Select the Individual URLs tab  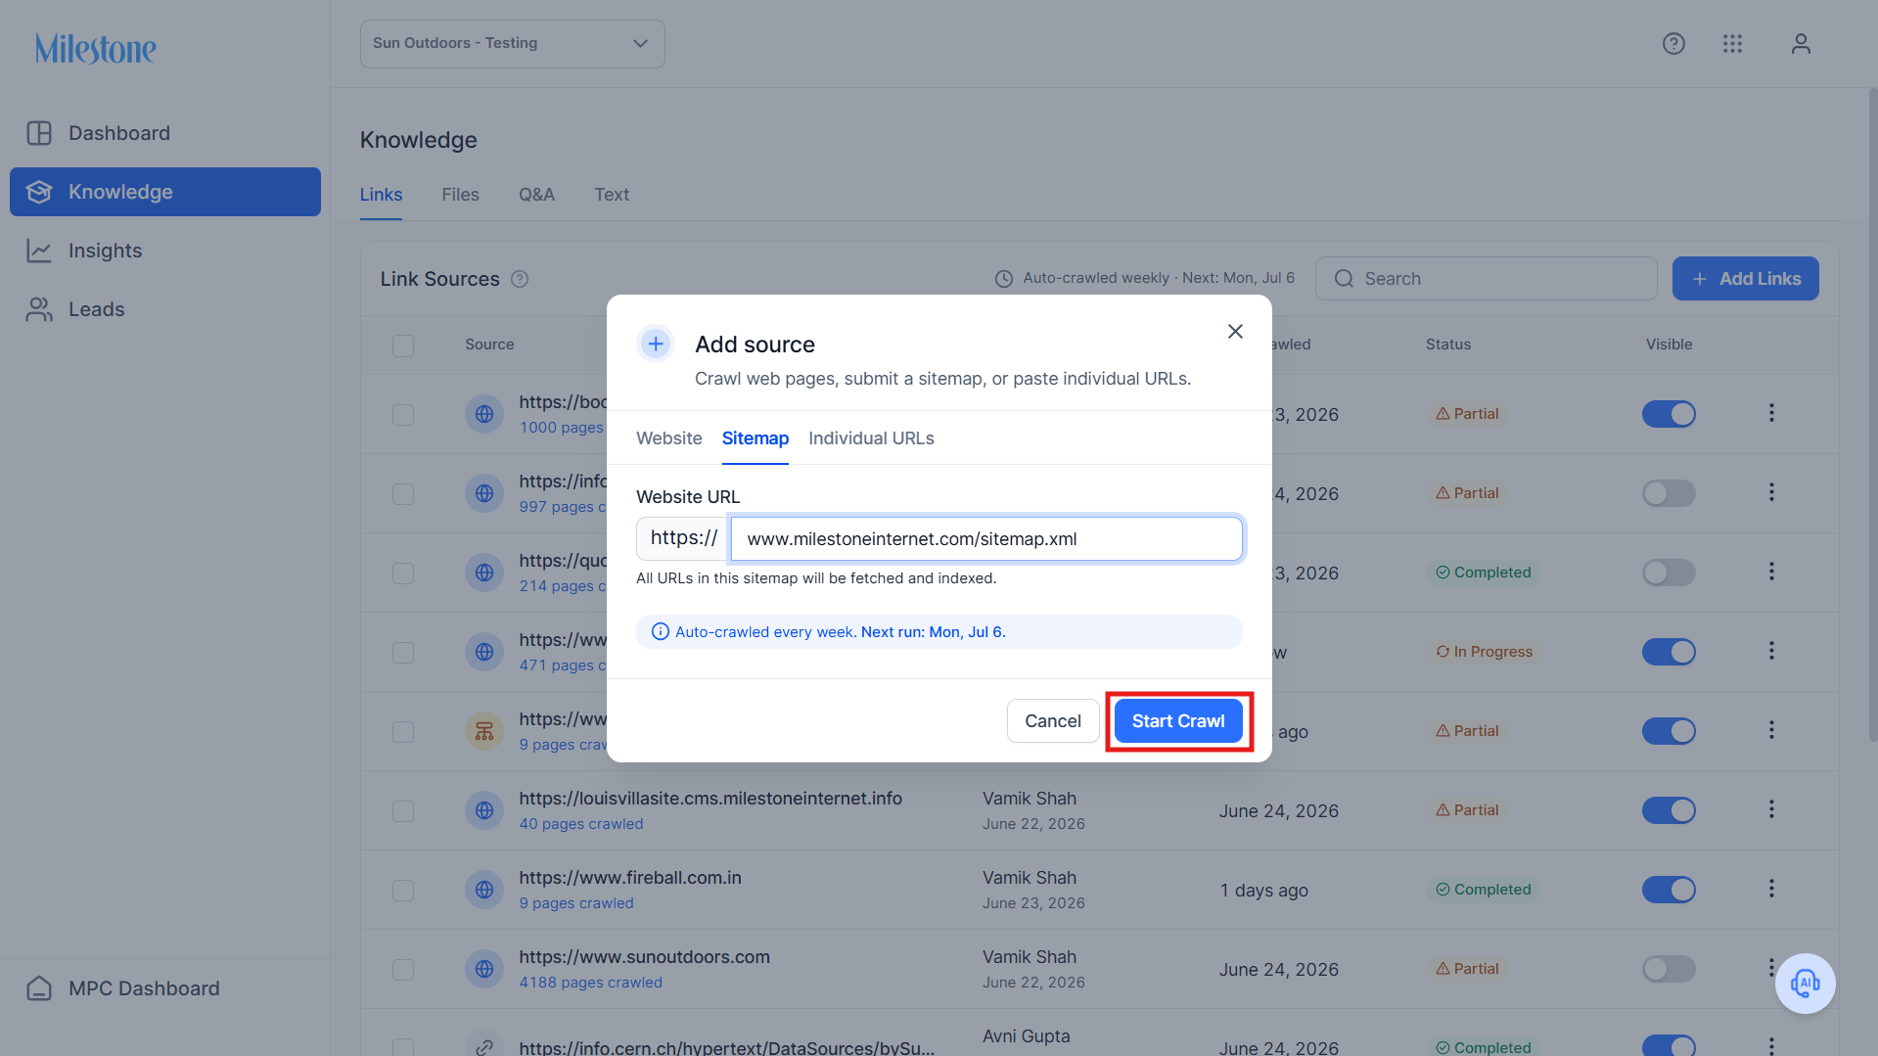pos(871,438)
